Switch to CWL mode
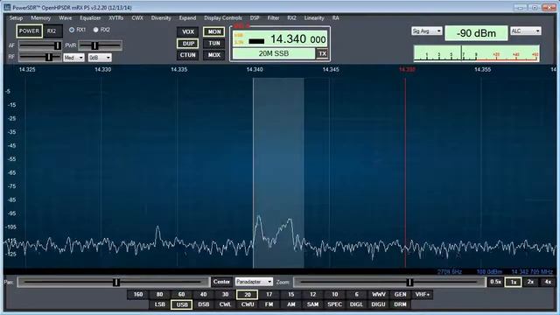Screen dimensions: 560x315 click(225, 304)
